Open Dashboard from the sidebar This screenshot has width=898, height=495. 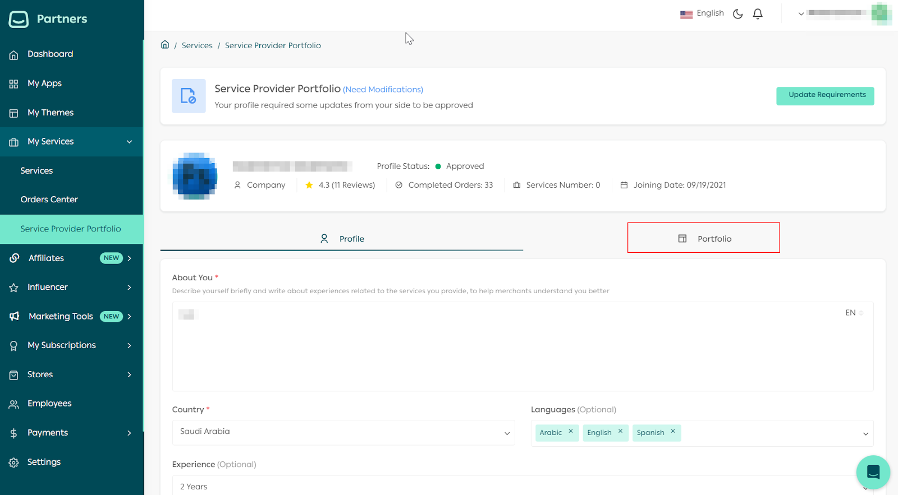coord(50,54)
